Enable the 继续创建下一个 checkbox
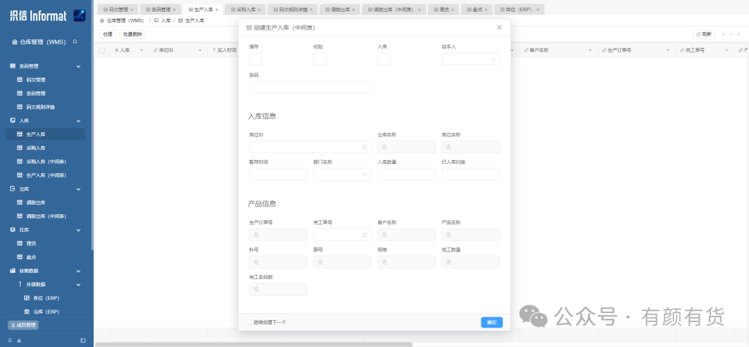The image size is (749, 347). (249, 322)
